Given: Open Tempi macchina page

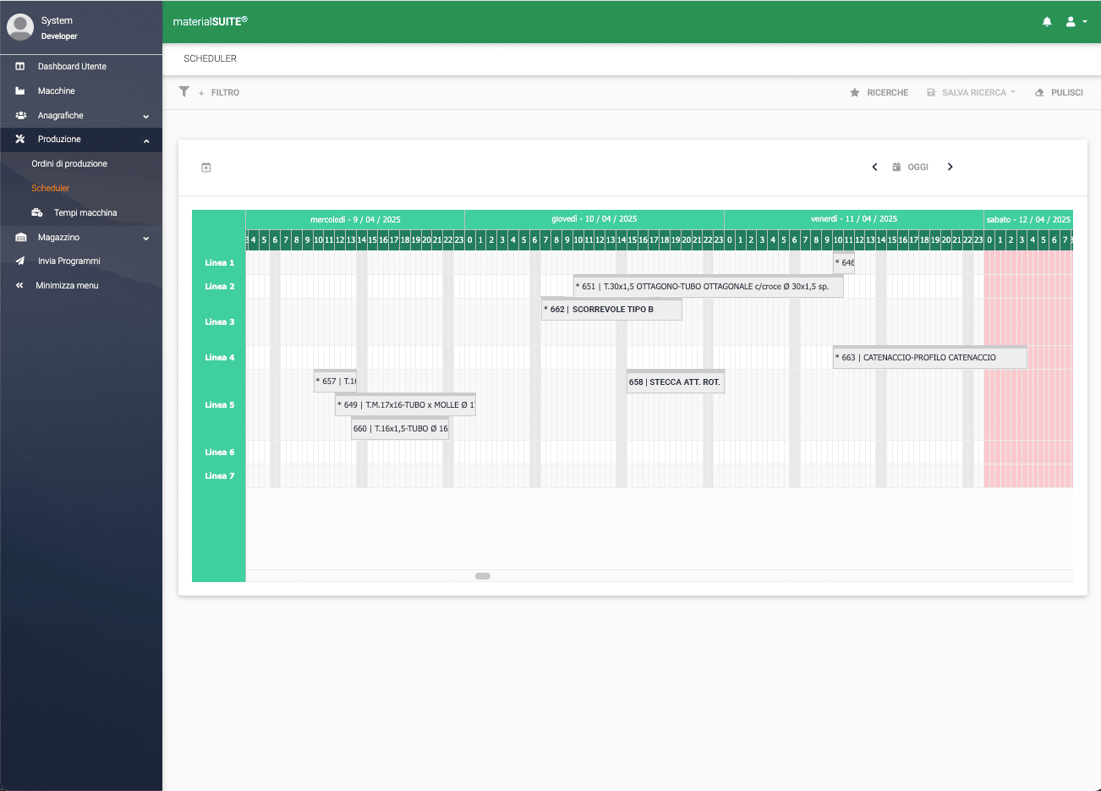Looking at the screenshot, I should pyautogui.click(x=85, y=212).
